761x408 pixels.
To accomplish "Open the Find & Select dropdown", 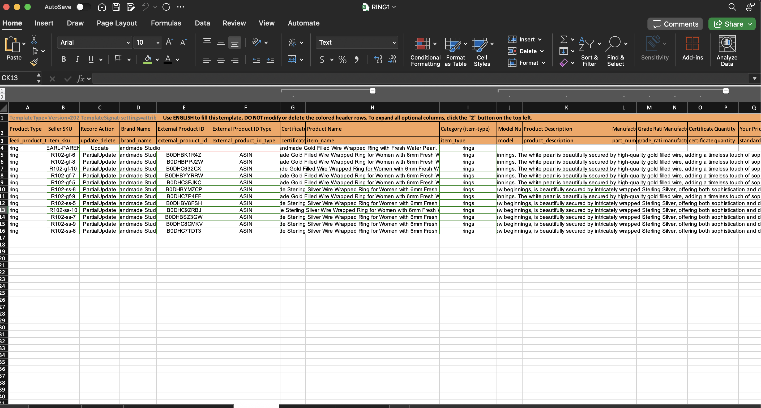I will point(616,52).
